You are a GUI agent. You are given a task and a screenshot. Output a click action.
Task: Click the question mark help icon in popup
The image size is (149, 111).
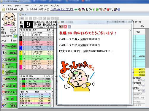(69, 27)
